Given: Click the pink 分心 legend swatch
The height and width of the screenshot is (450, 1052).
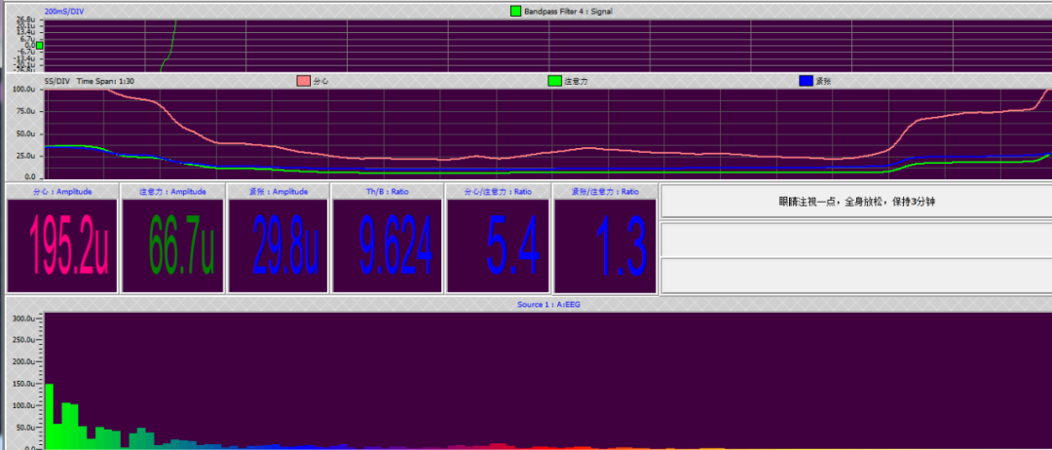Looking at the screenshot, I should point(303,81).
